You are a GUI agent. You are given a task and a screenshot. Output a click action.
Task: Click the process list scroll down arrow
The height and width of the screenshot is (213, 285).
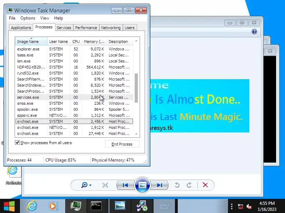[x=136, y=134]
